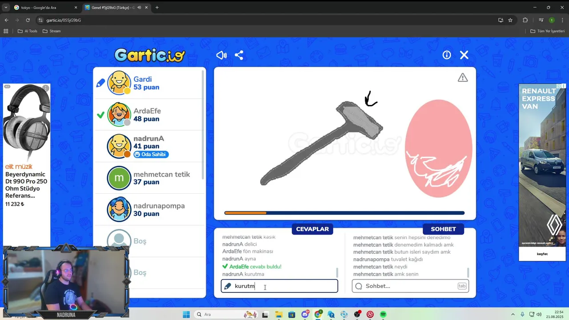Mute the Gartic tab audio icon
Image resolution: width=569 pixels, height=320 pixels.
pos(139,8)
